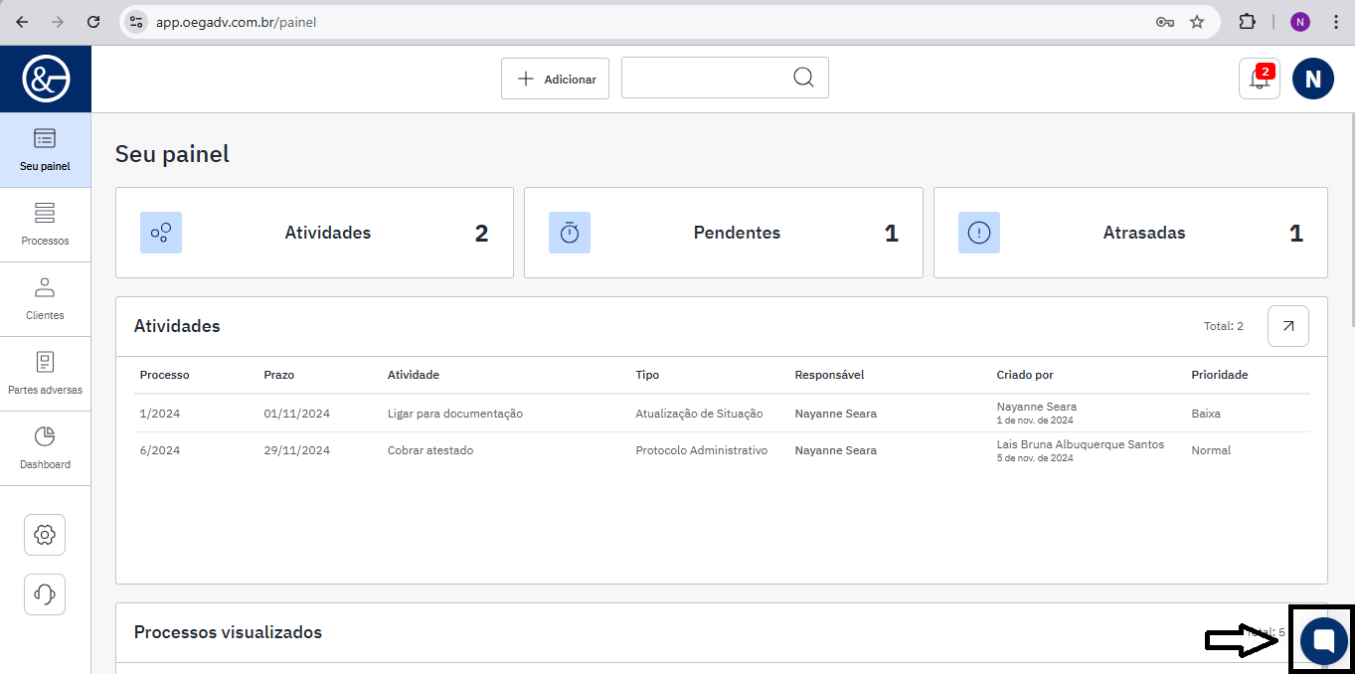Image resolution: width=1355 pixels, height=674 pixels.
Task: Select Seu painel in sidebar
Action: [x=45, y=150]
